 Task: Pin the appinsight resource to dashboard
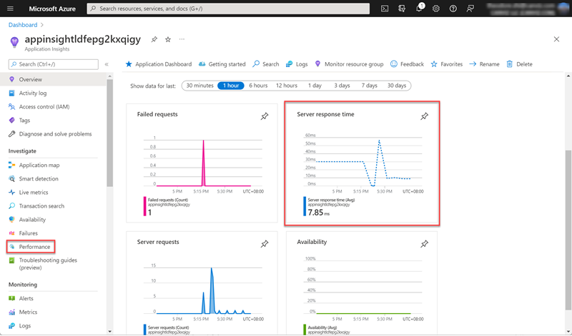click(154, 39)
